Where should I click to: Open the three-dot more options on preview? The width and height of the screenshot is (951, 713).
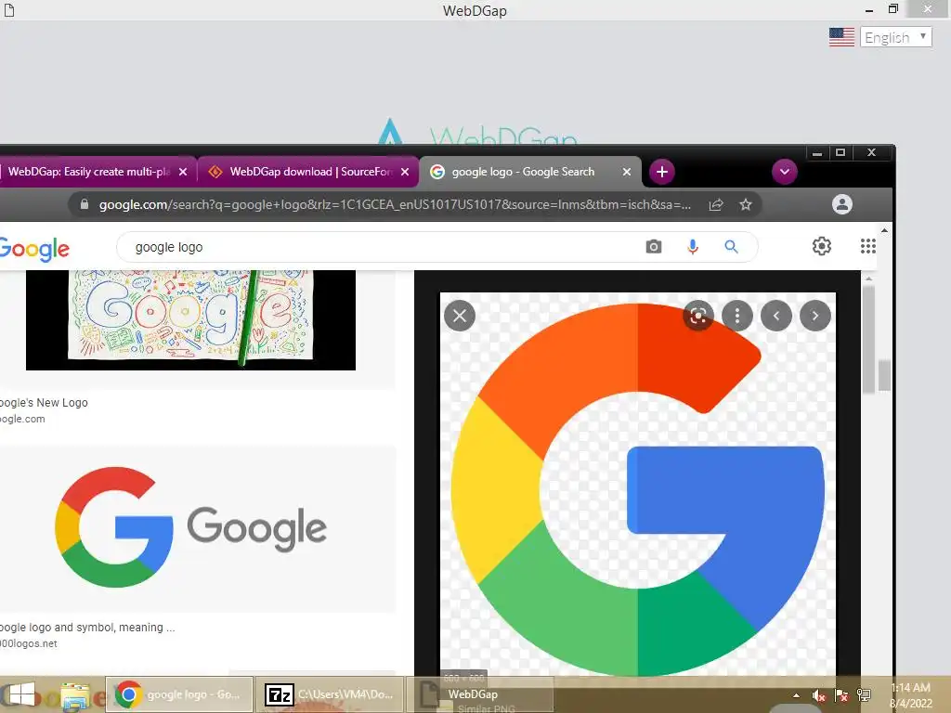tap(736, 316)
